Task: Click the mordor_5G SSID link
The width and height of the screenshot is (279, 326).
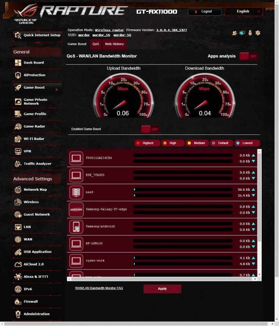Action: click(x=101, y=35)
